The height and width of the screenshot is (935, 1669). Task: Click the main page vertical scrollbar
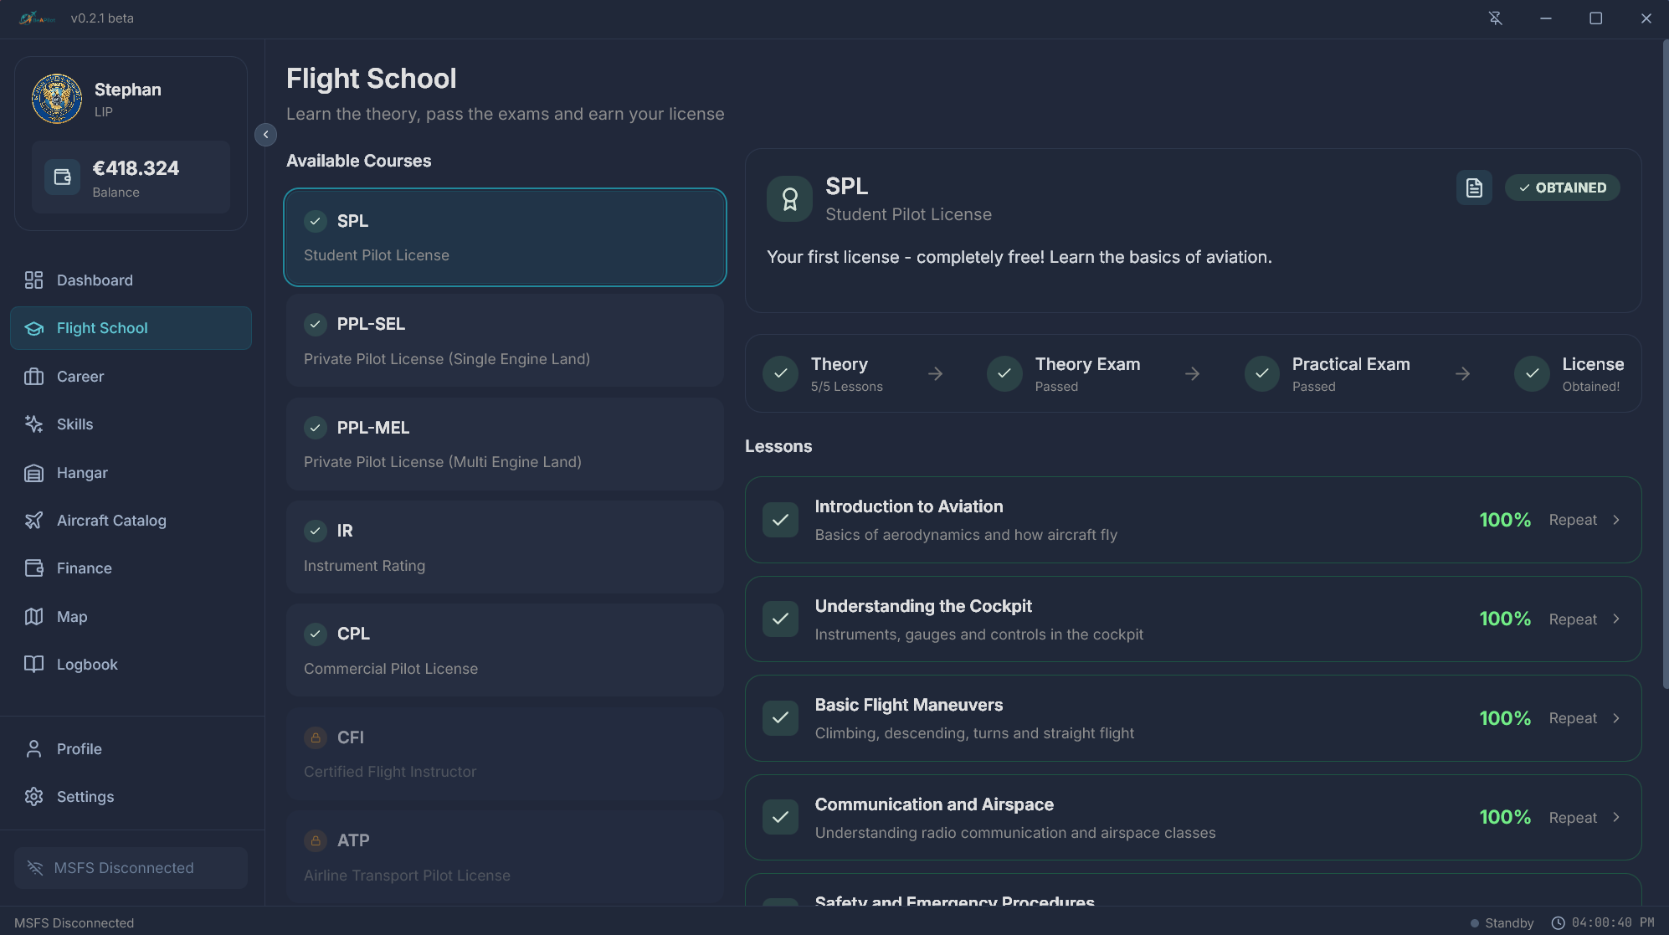pos(1664,364)
